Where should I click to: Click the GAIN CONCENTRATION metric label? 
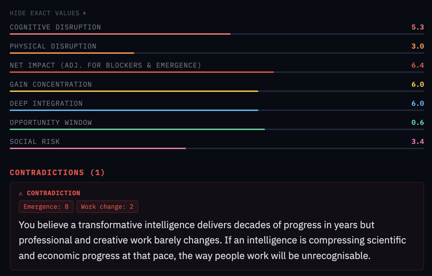[51, 84]
